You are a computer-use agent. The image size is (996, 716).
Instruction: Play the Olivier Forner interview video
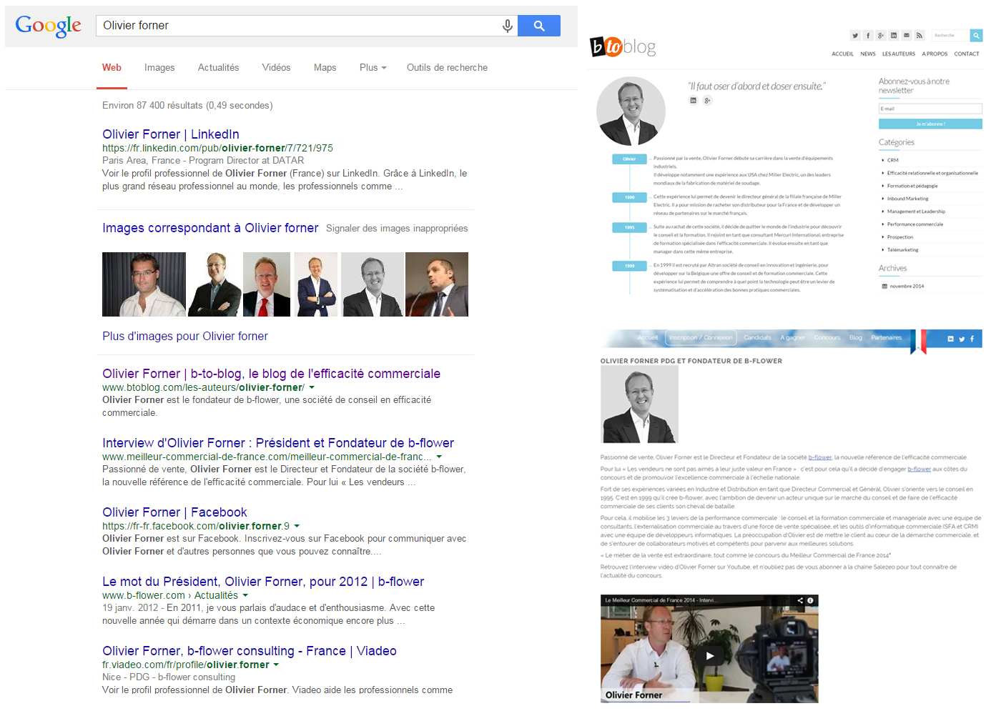709,655
